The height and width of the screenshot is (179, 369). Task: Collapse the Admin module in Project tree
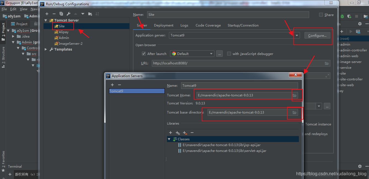point(13,42)
